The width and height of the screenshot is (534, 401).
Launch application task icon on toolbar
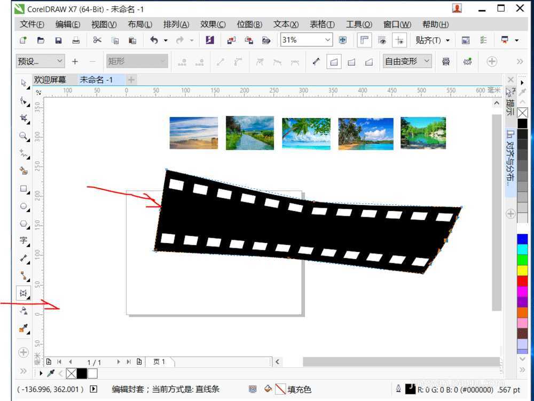pos(209,40)
